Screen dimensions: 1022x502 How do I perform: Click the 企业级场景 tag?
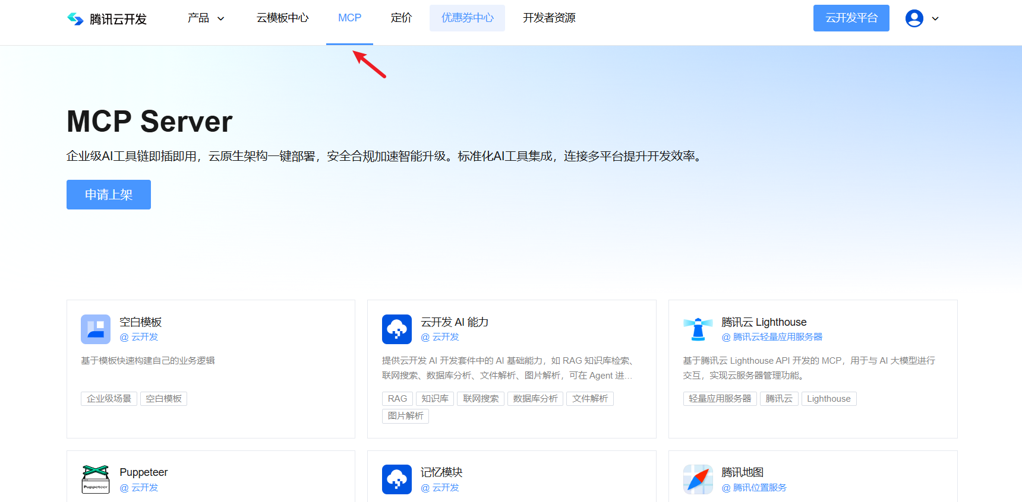tap(109, 399)
